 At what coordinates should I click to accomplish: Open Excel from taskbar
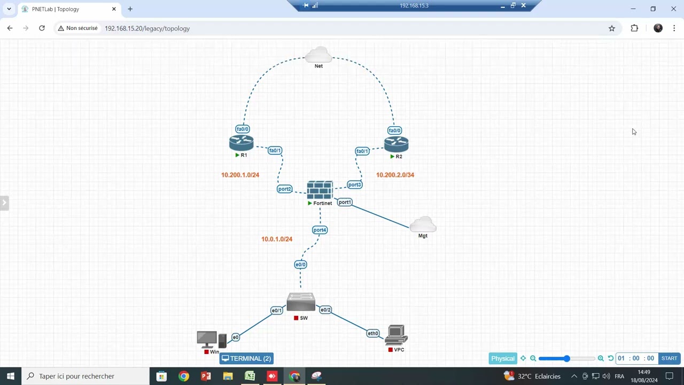(x=250, y=376)
